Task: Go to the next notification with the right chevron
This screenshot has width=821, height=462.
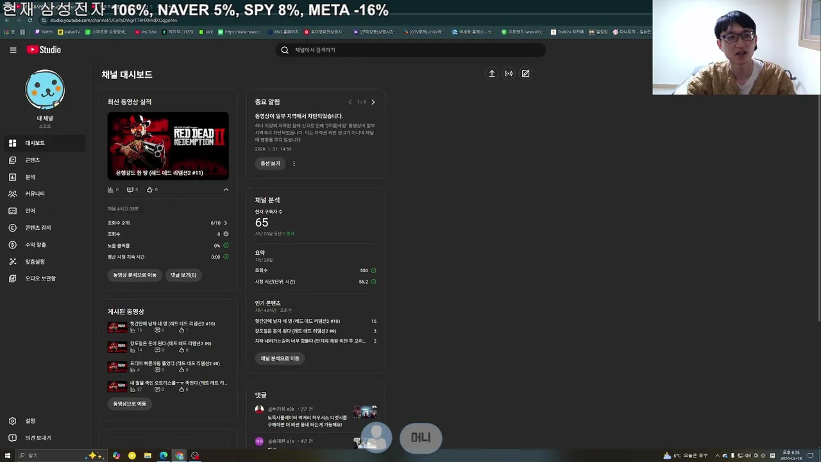Action: coord(373,102)
